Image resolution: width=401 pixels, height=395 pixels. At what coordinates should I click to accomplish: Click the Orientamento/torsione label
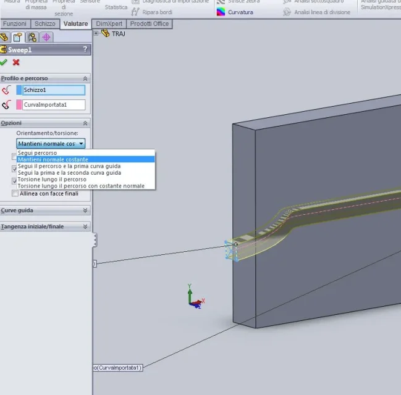click(x=48, y=133)
